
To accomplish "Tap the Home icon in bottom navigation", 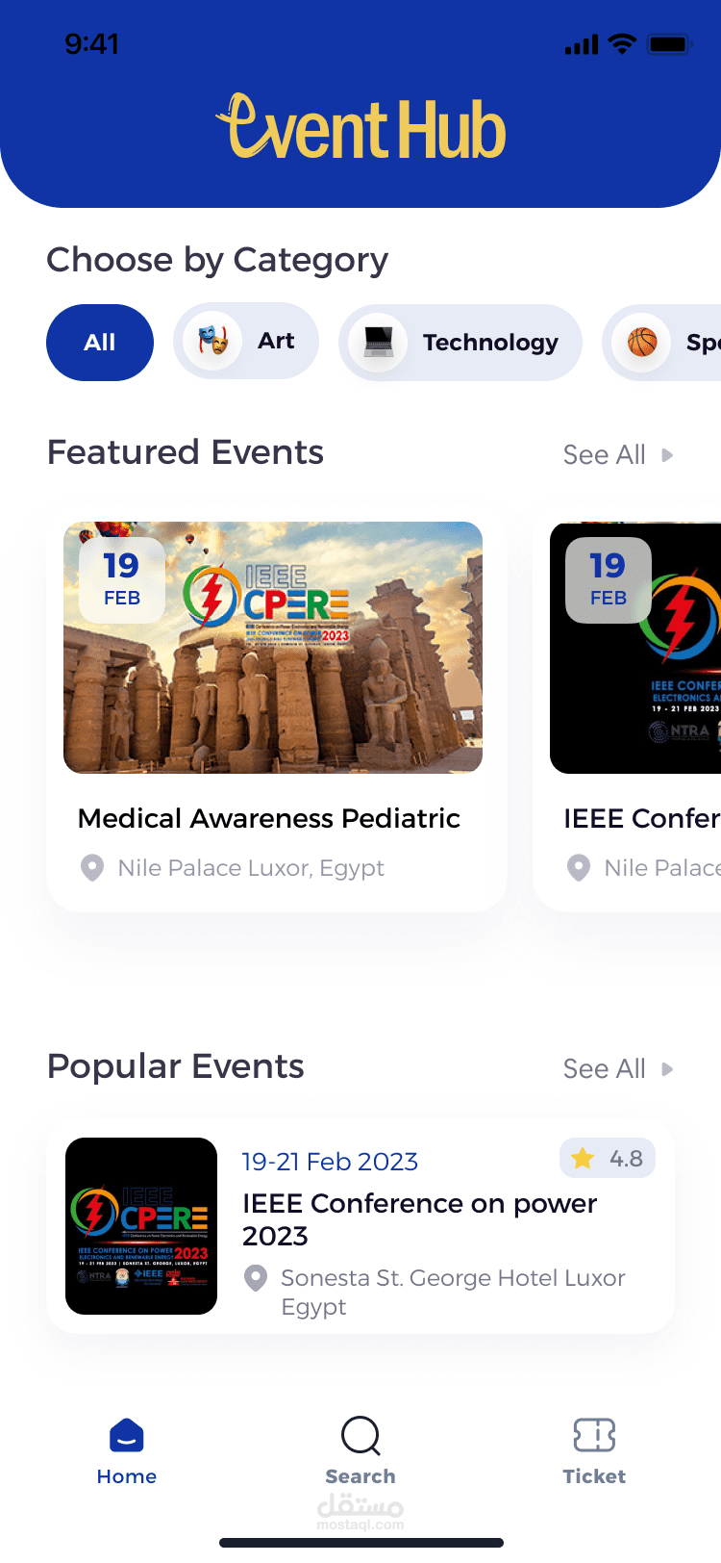I will pyautogui.click(x=127, y=1435).
